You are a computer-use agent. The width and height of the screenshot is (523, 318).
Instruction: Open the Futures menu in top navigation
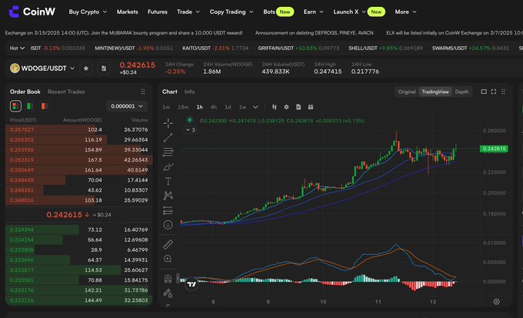157,12
